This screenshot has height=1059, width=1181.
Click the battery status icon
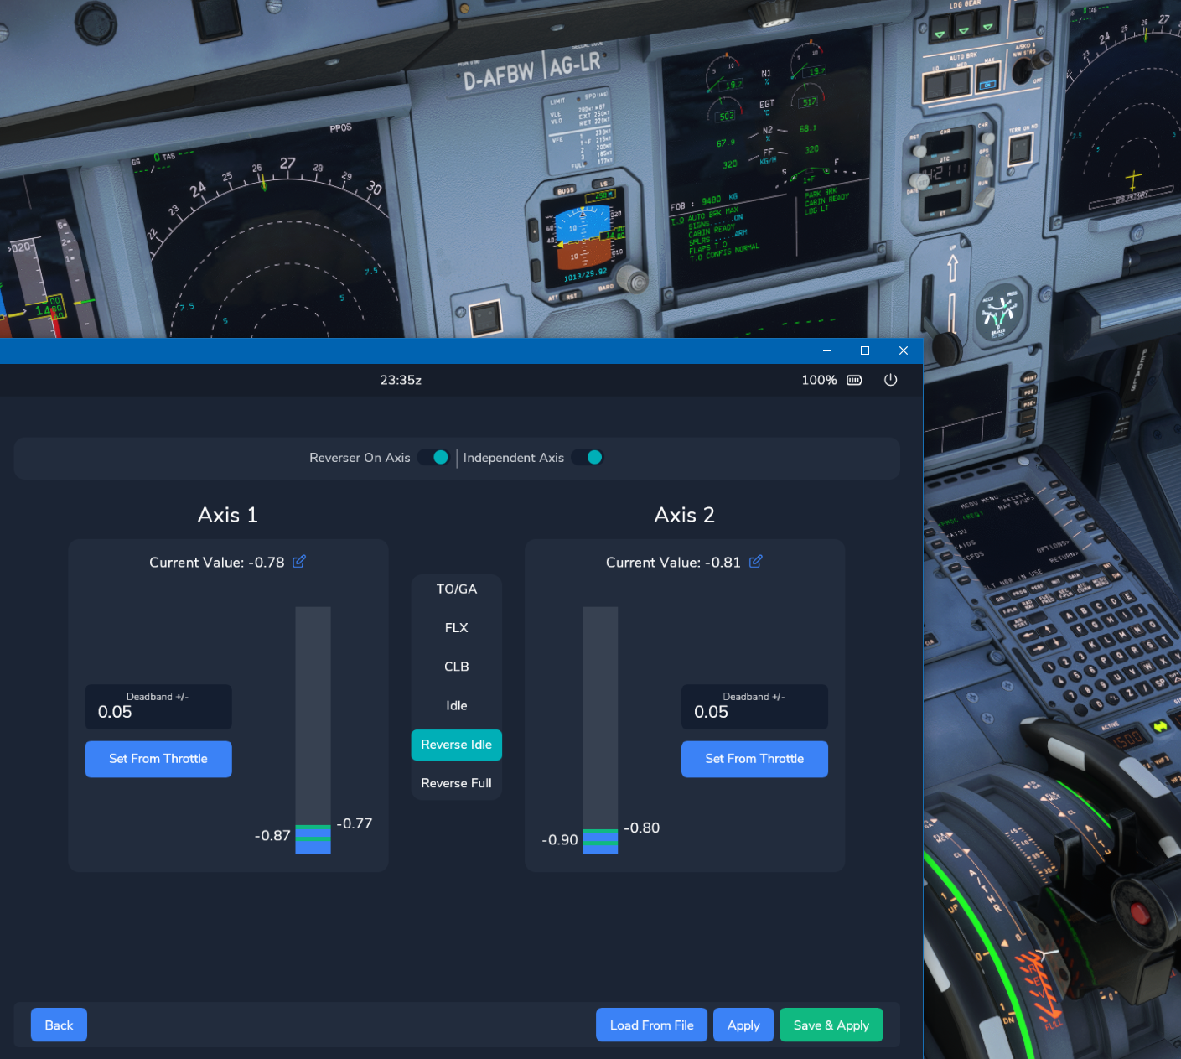click(x=854, y=380)
